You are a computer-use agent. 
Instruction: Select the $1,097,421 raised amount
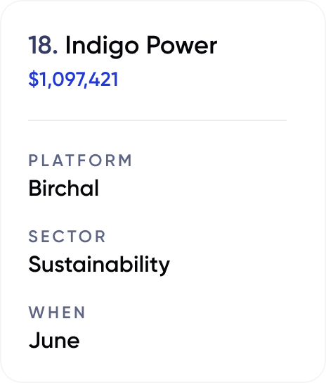73,79
